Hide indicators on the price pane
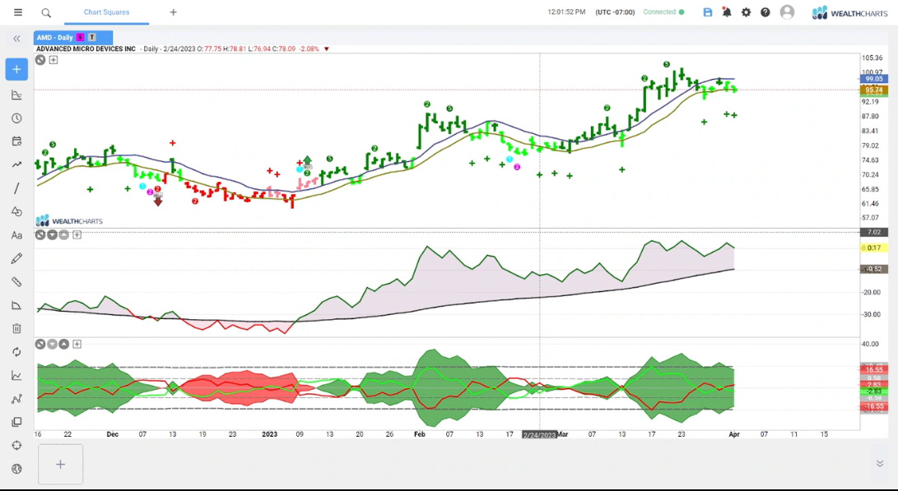Viewport: 898px width, 491px height. tap(40, 59)
